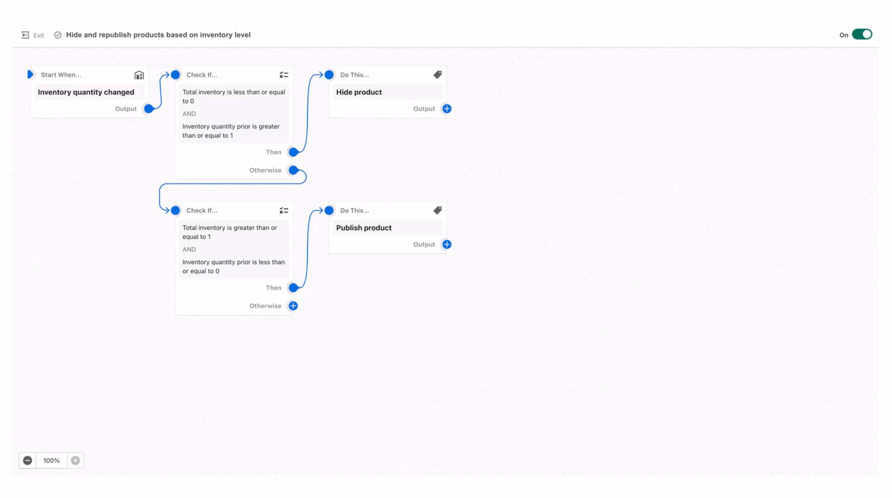Add a step after Publish product output

(x=446, y=244)
